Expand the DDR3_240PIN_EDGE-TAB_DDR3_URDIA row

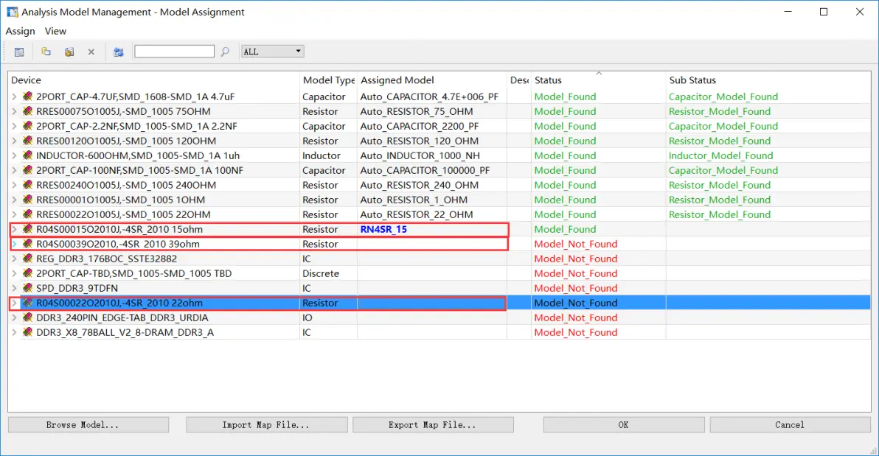tap(15, 318)
